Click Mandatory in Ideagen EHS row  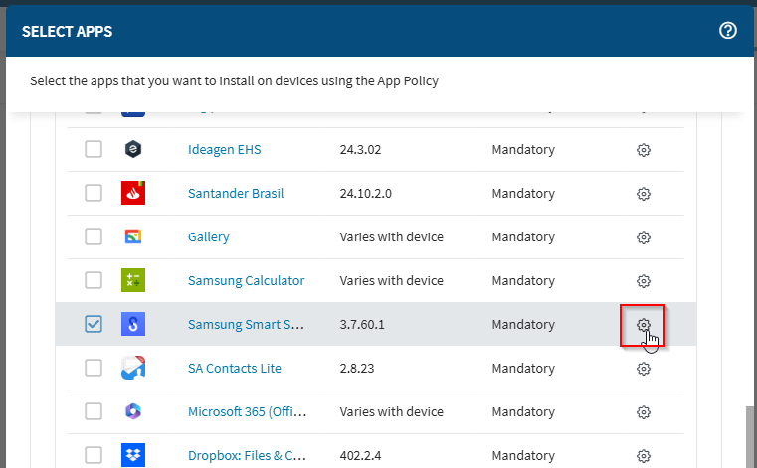click(x=523, y=150)
